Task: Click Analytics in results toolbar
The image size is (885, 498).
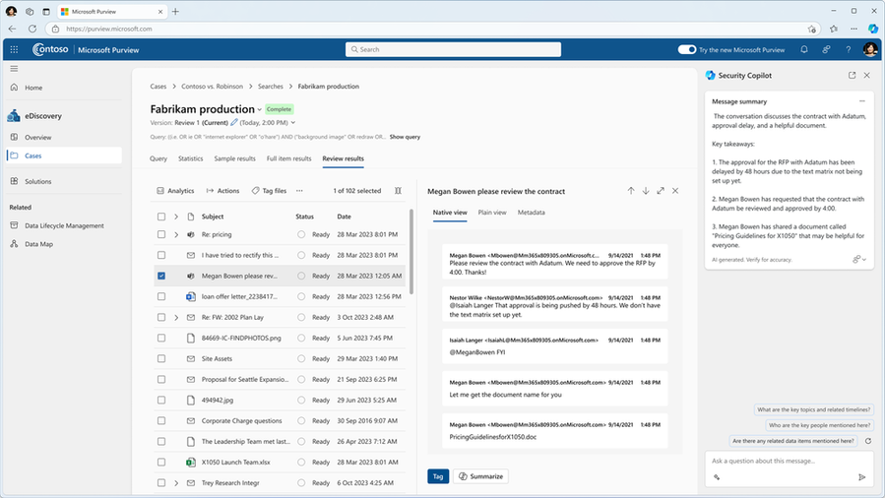Action: click(175, 191)
